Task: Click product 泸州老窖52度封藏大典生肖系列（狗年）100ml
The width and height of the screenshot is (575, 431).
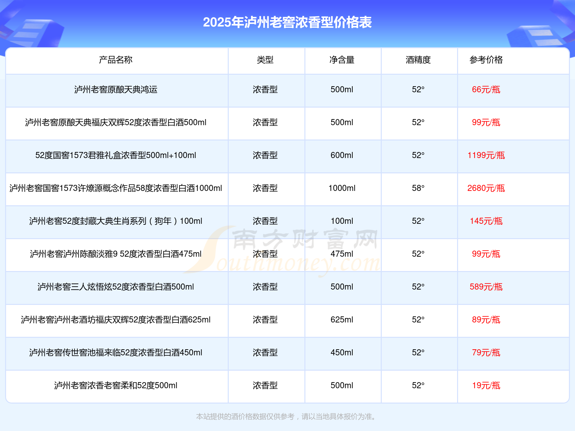Action: 116,221
